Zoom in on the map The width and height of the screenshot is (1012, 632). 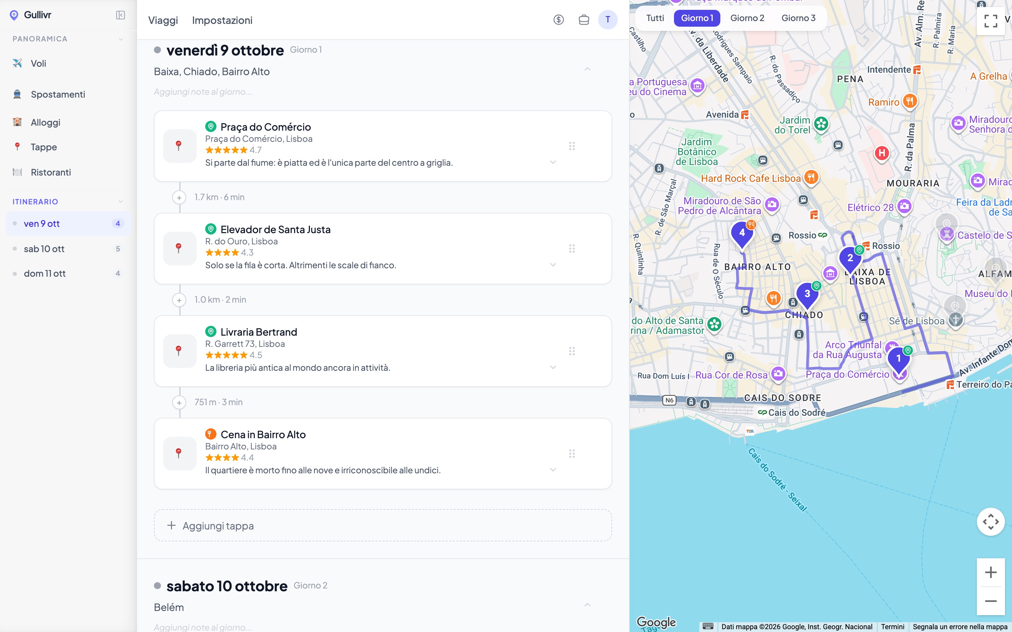coord(990,572)
